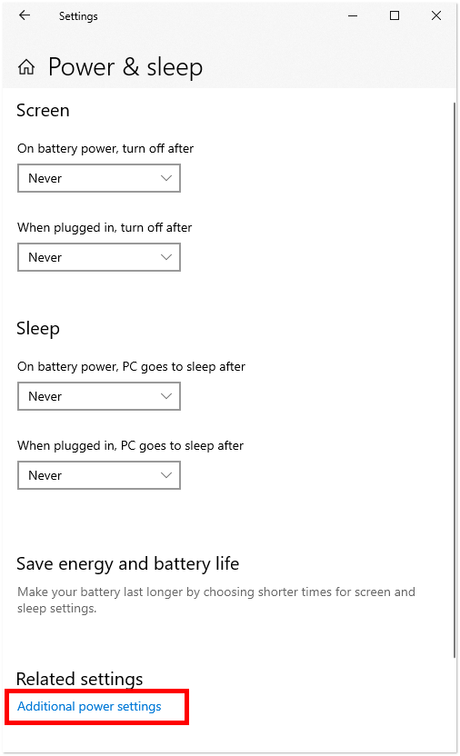Open plugged in screen turn off dropdown
The height and width of the screenshot is (756, 460).
coord(99,257)
